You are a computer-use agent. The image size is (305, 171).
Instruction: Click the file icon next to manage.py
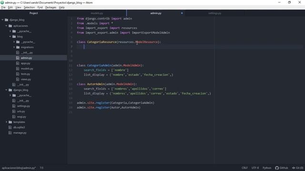[10, 133]
